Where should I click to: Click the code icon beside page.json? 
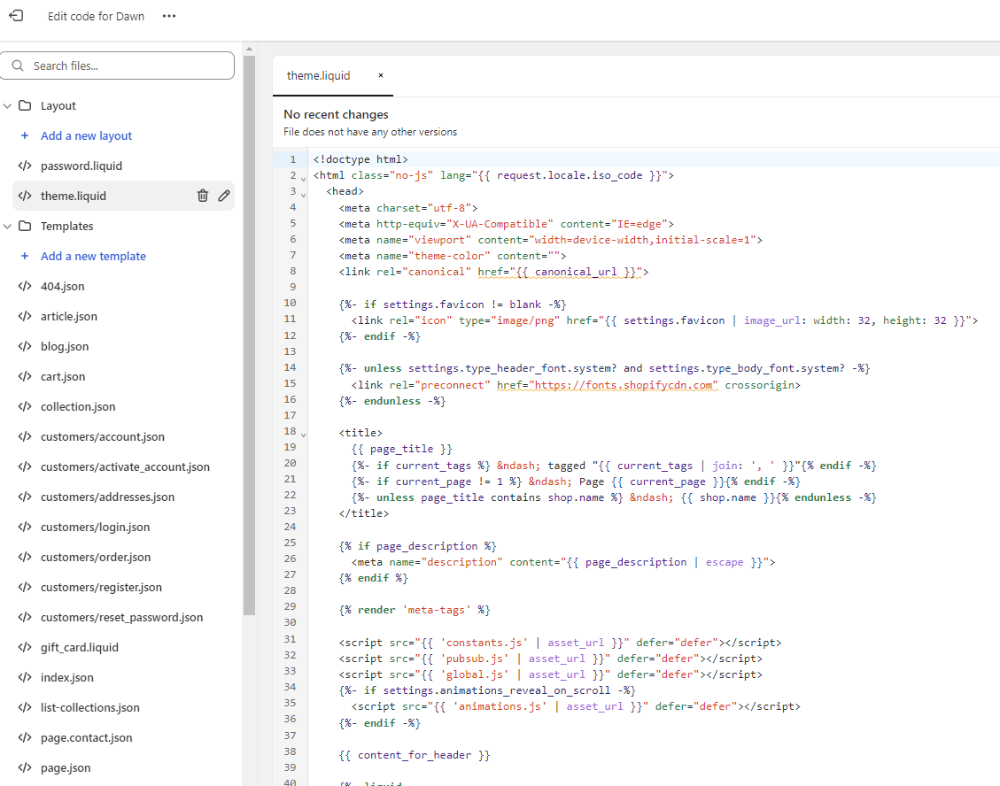[x=25, y=767]
